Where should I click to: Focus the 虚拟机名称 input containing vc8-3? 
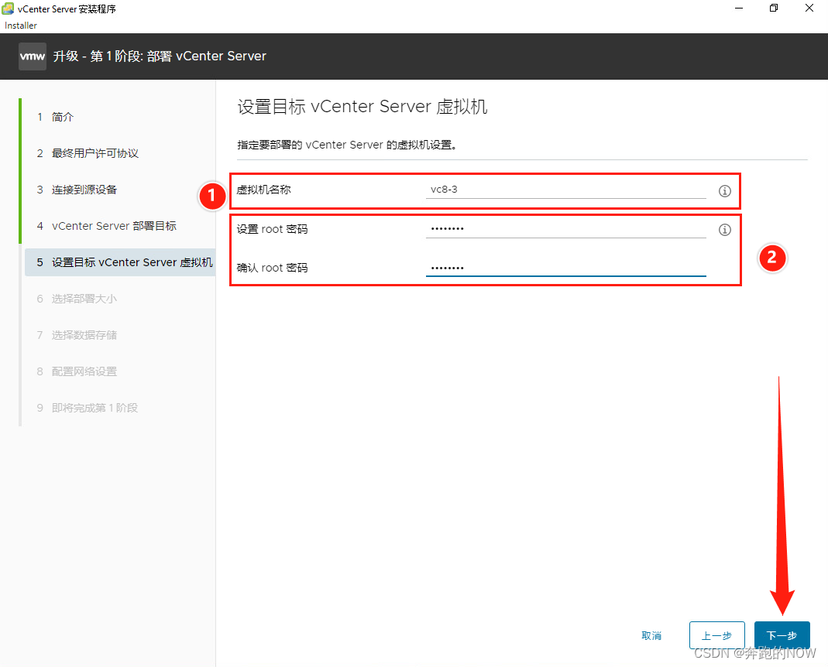tap(565, 190)
